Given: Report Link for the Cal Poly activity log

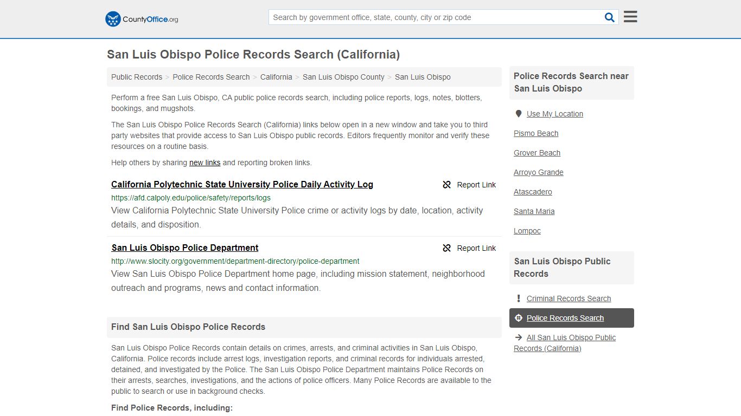Looking at the screenshot, I should click(469, 185).
